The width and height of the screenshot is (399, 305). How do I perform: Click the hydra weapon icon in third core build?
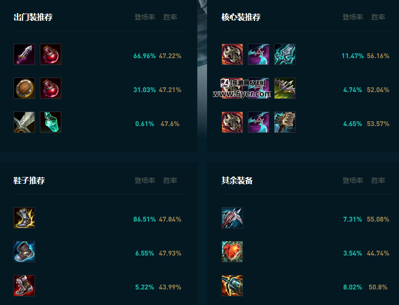point(285,122)
